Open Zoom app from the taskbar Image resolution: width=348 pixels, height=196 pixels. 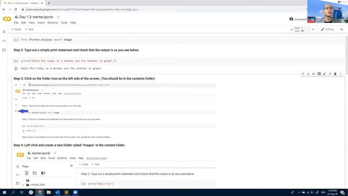(x=75, y=192)
